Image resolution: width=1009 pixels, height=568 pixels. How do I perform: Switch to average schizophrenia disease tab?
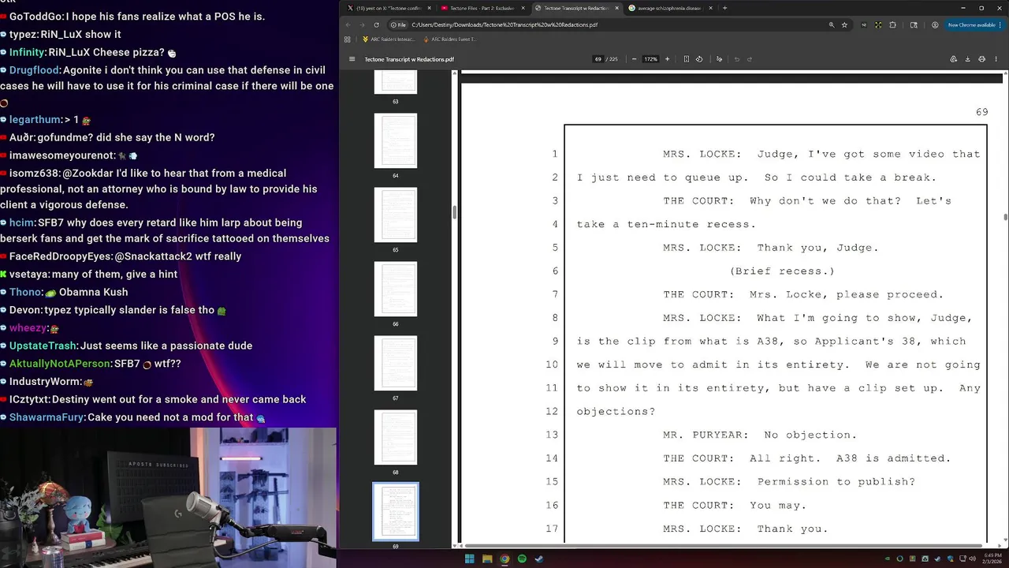[668, 8]
